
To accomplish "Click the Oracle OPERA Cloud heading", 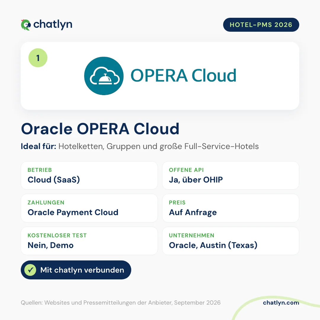I will (100, 129).
